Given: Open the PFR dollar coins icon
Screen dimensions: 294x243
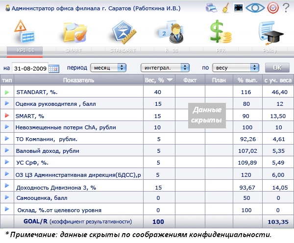Looking at the screenshot, I should coord(220,31).
